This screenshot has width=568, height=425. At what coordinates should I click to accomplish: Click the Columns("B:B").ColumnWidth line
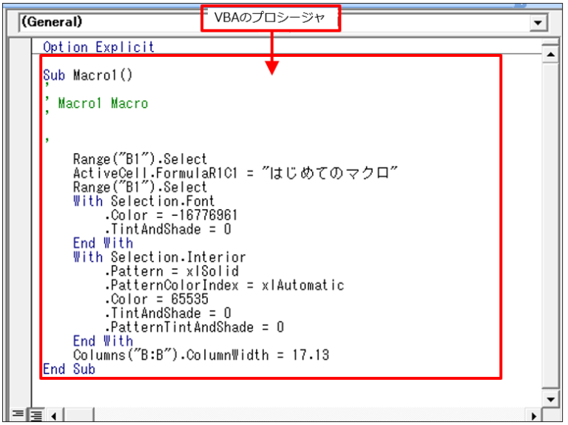point(200,356)
